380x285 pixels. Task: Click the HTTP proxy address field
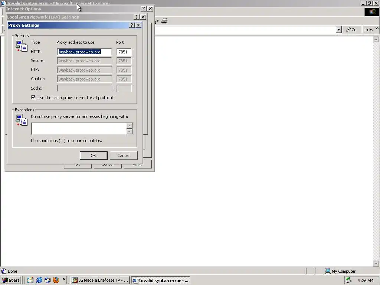click(x=84, y=52)
